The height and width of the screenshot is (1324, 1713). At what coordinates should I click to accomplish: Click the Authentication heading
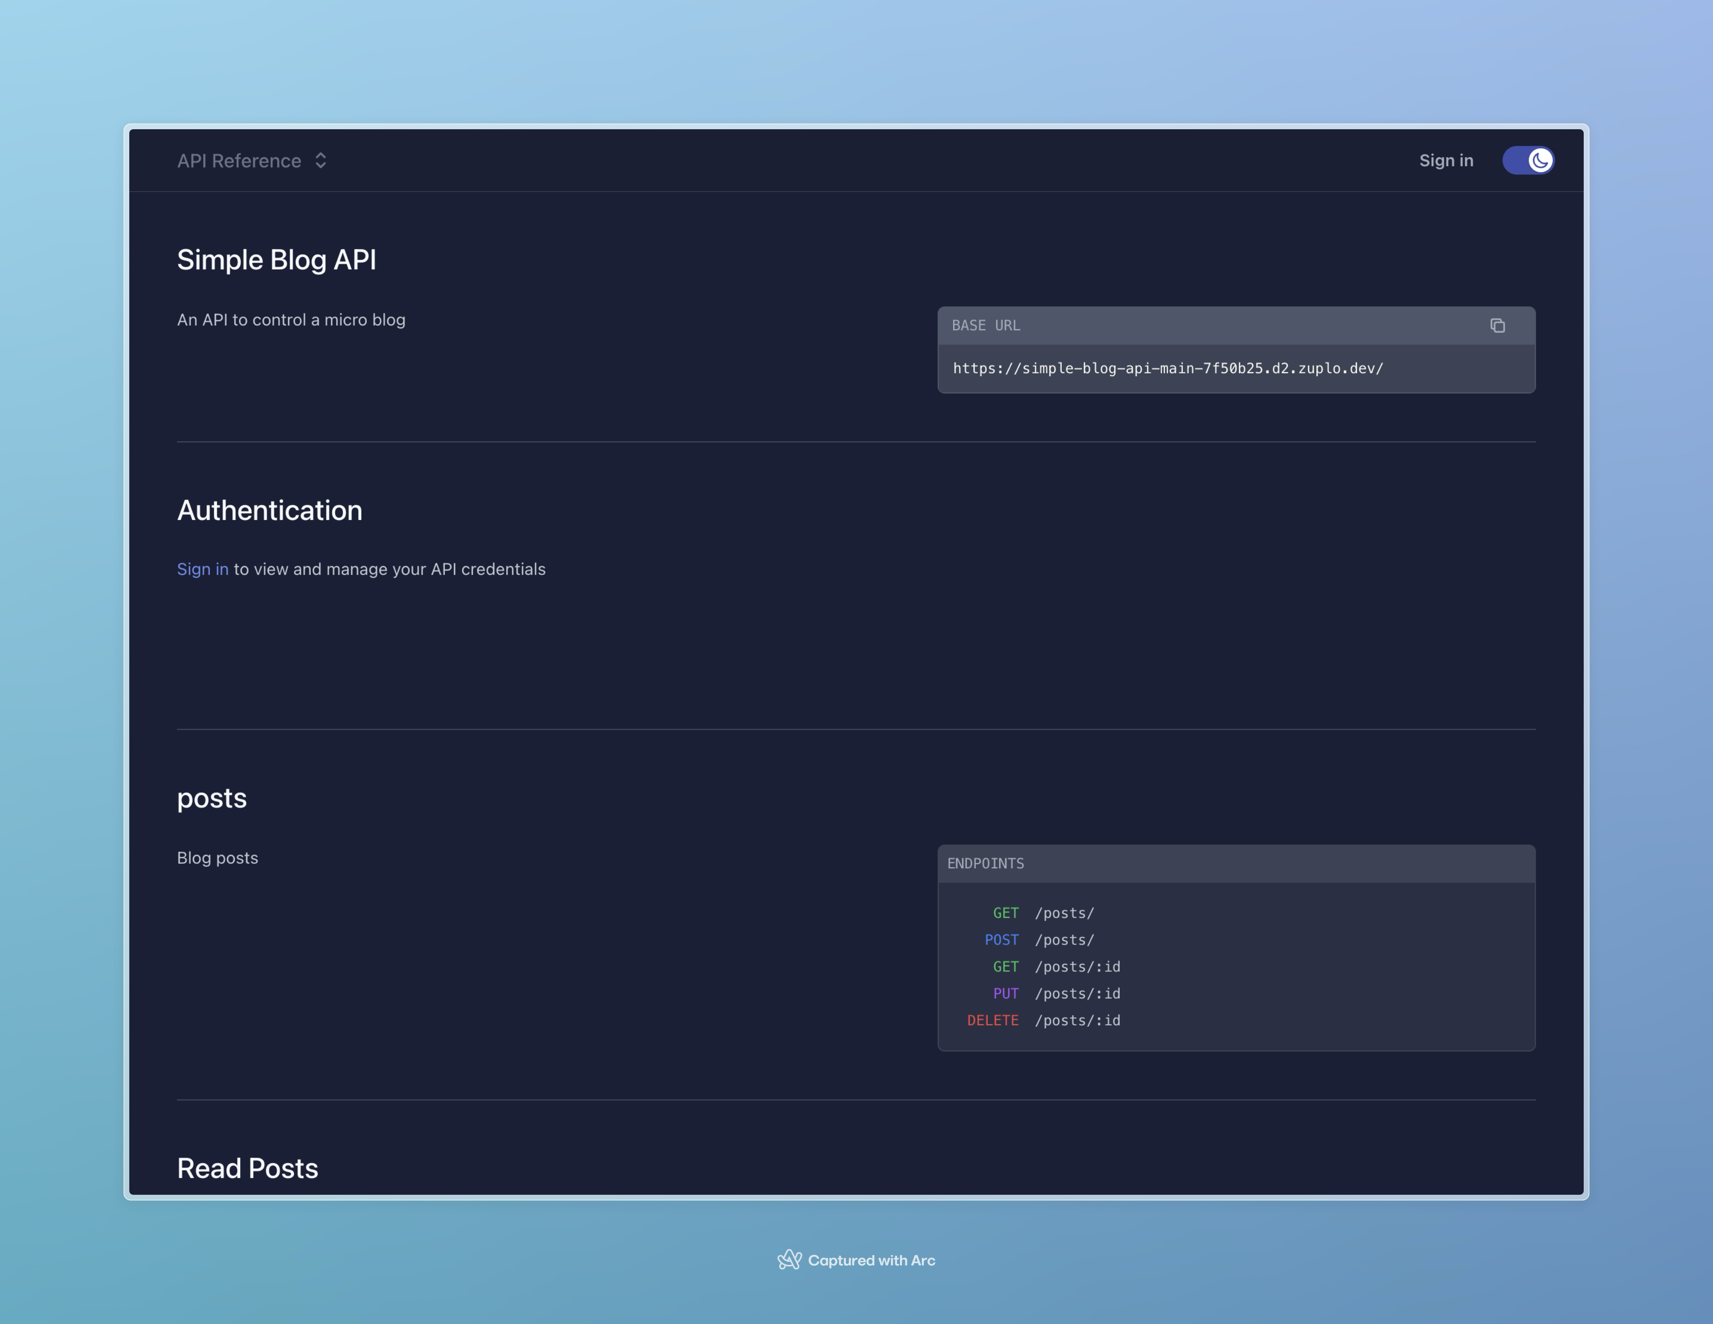[269, 510]
